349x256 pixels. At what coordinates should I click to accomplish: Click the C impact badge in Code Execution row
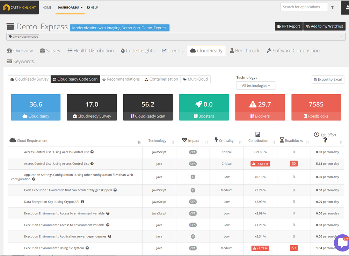[x=193, y=190]
